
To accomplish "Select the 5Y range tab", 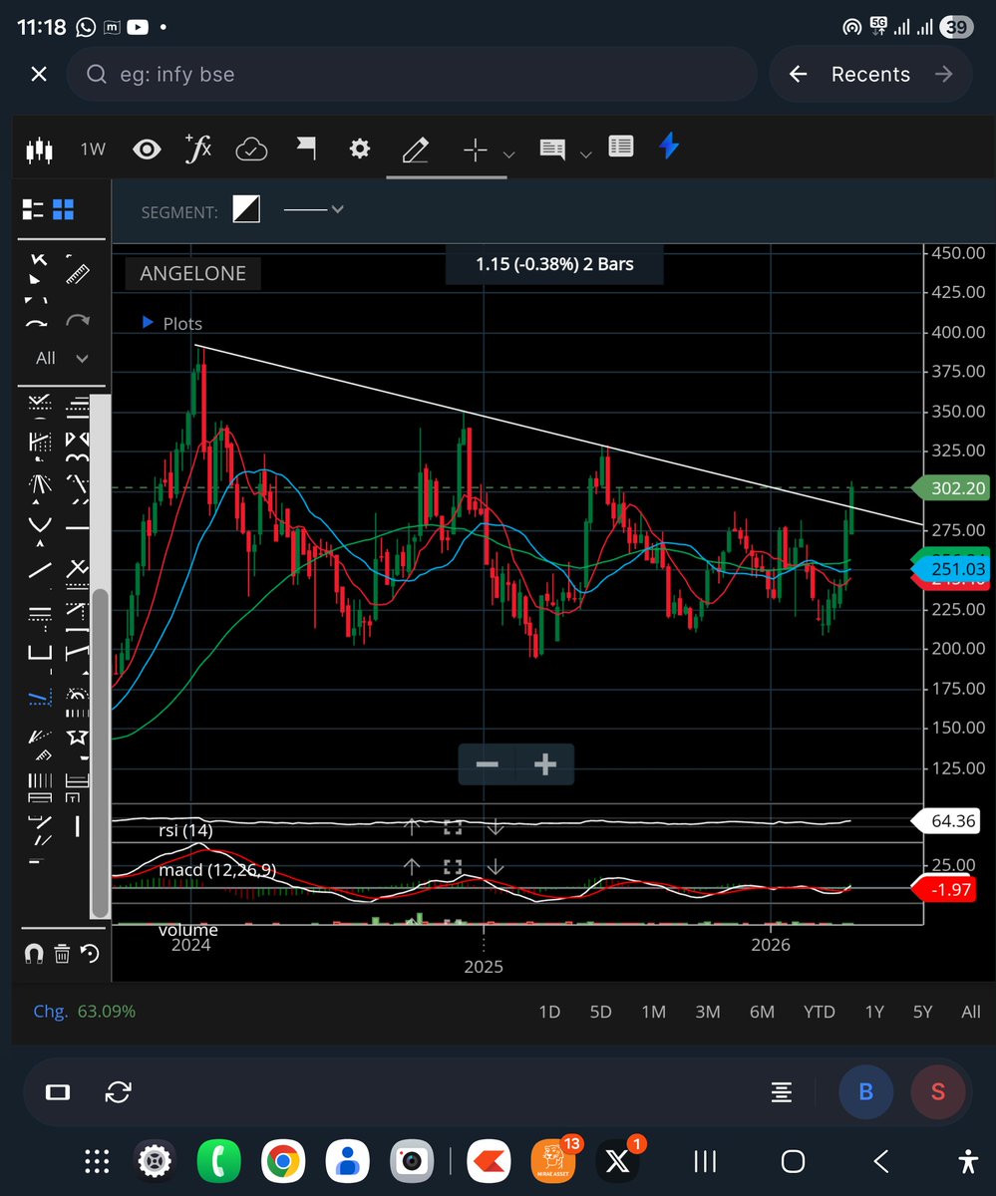I will (x=923, y=1012).
